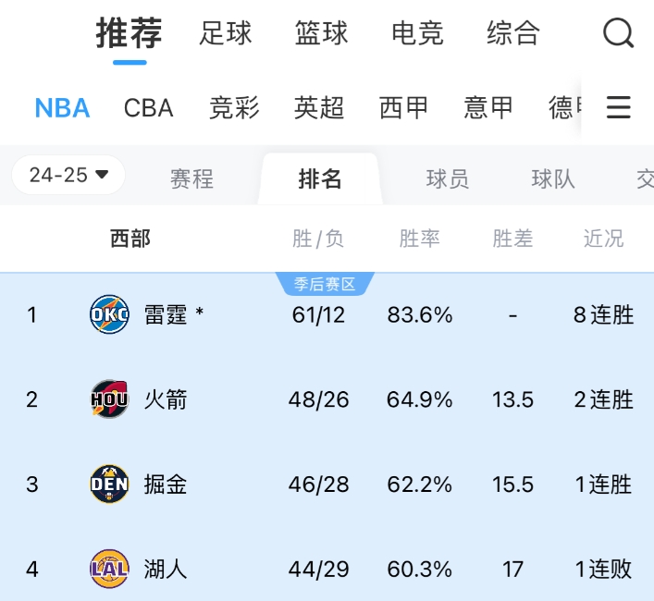Expand the 24-25 season dropdown
654x601 pixels.
68,175
